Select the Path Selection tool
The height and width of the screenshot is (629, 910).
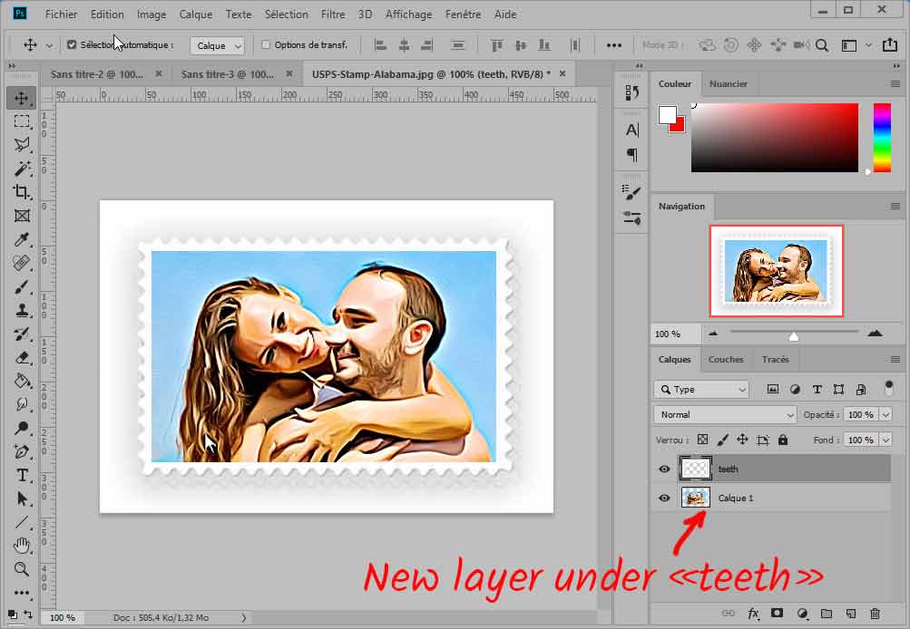click(22, 498)
